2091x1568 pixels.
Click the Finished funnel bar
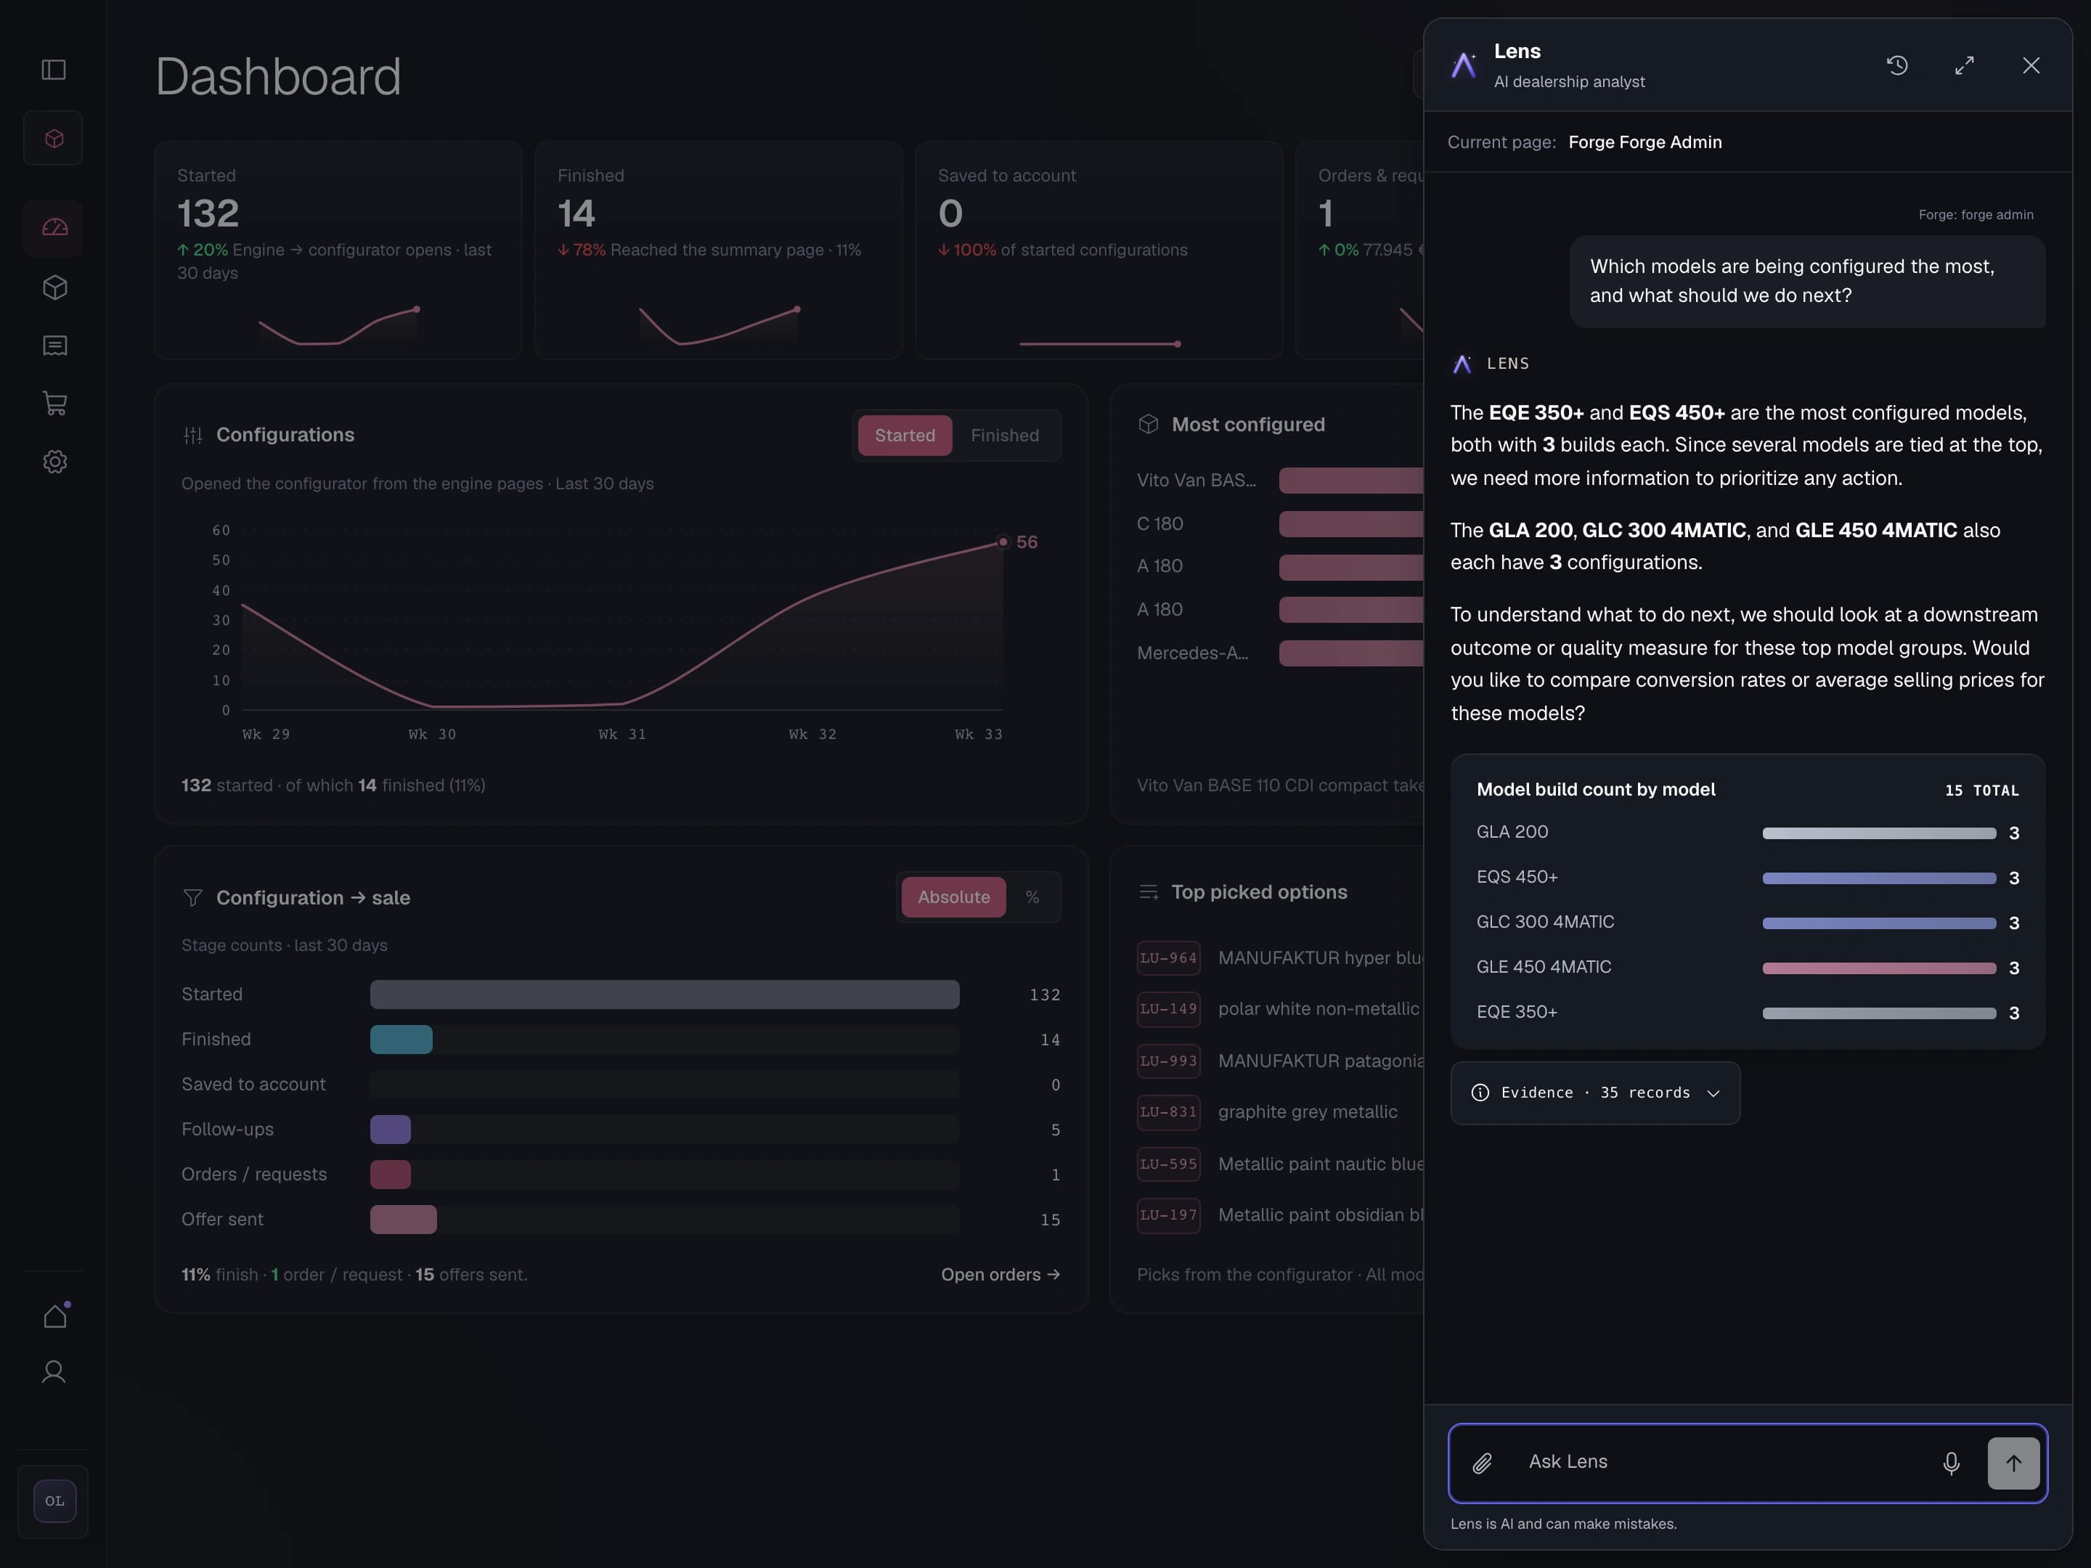click(x=402, y=1040)
